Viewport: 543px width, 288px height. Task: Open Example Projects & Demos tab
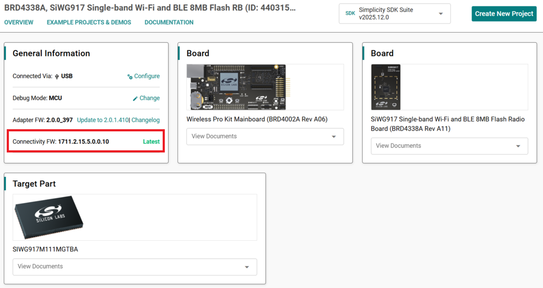click(x=89, y=22)
